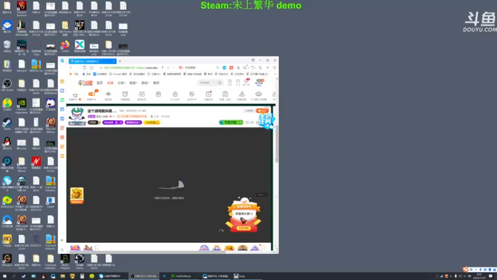Open the Firefox desktop shortcut
The width and height of the screenshot is (497, 280).
click(65, 46)
